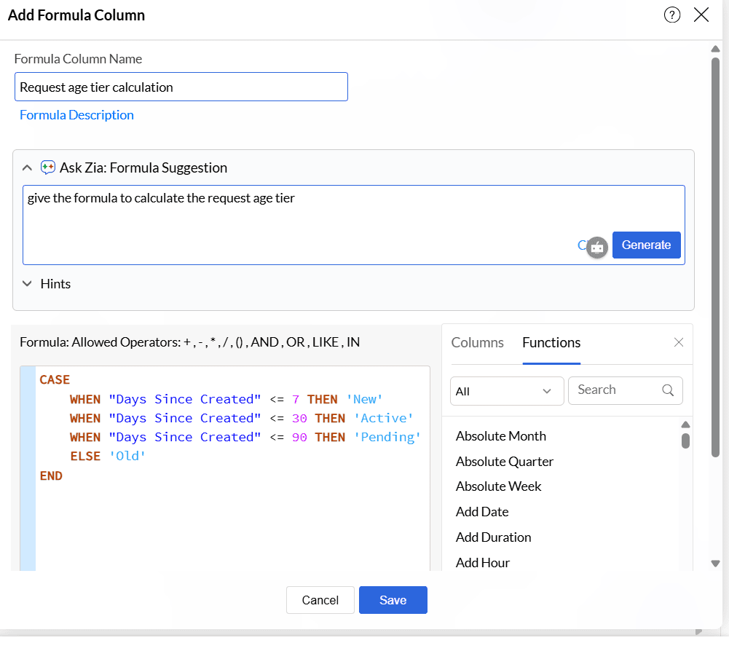The image size is (729, 659).
Task: Open the Formula Description link
Action: tap(76, 115)
